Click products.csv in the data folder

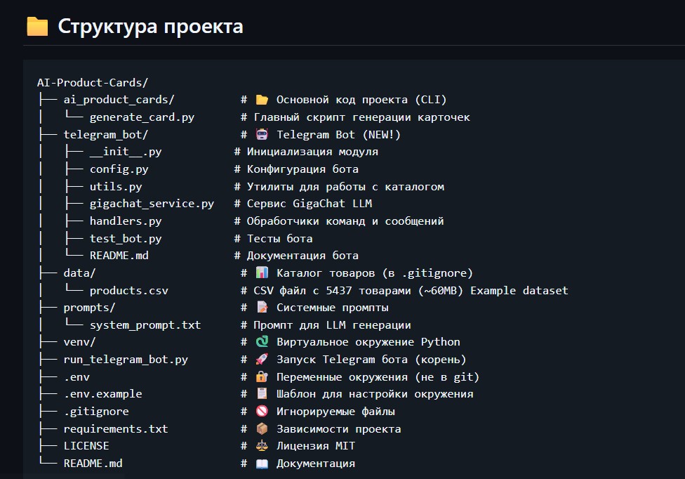click(128, 290)
